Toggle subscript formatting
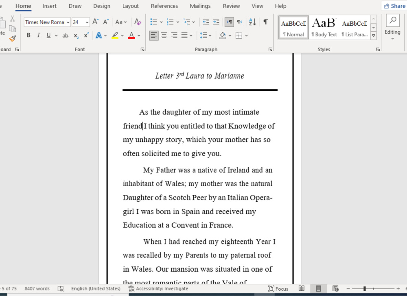407x305 pixels. (x=76, y=35)
